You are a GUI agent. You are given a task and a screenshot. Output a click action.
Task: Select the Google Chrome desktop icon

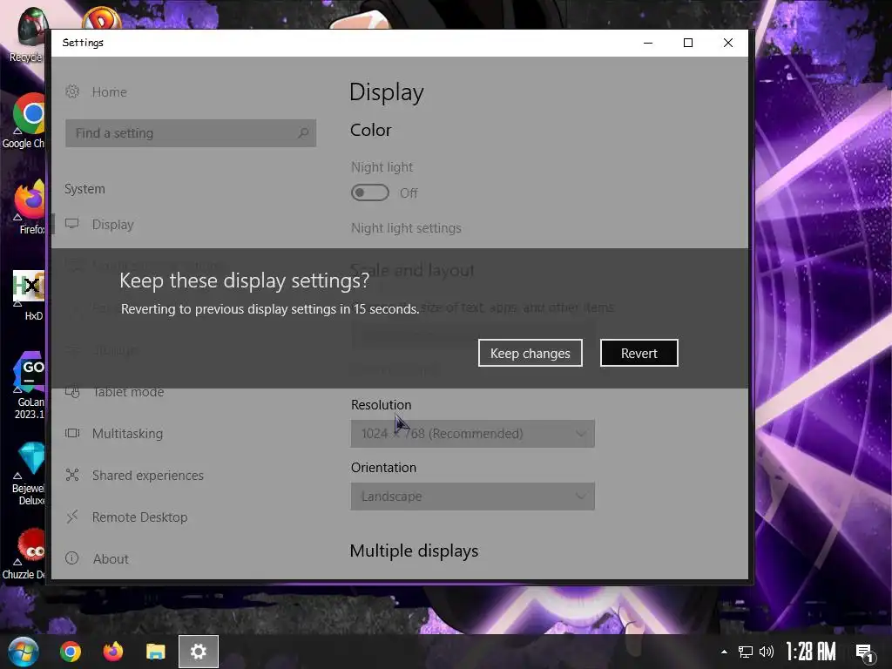[25, 121]
